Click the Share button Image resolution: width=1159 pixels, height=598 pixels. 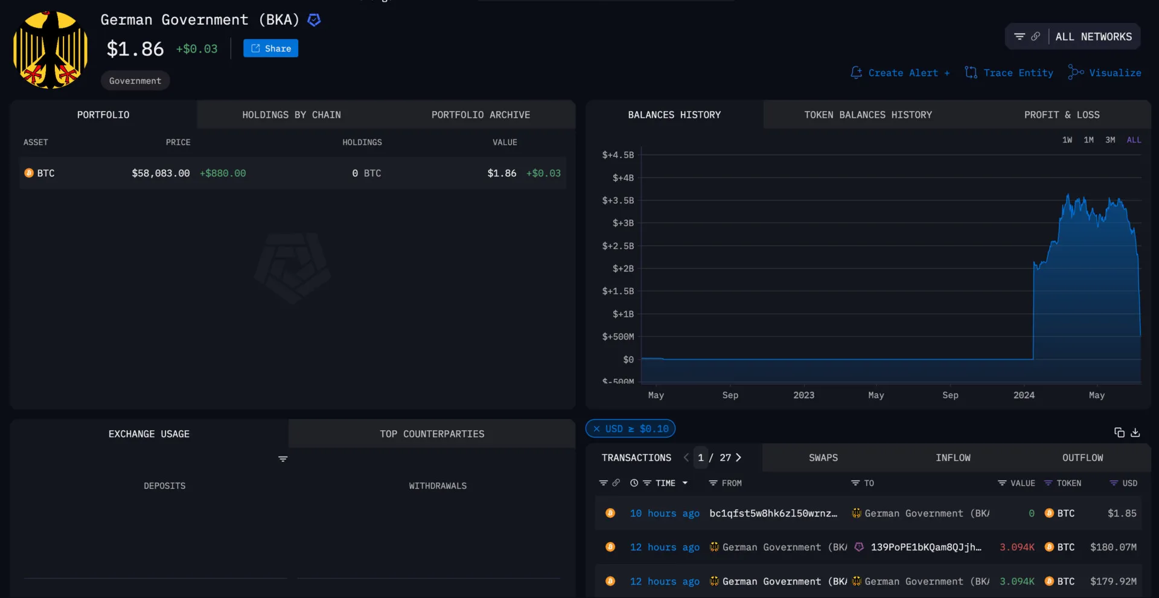[x=270, y=48]
